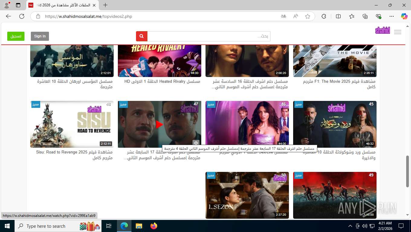The height and width of the screenshot is (232, 411).
Task: Click مسلسل المؤسس اورهان الحلقة 10 title link
Action: click(75, 84)
